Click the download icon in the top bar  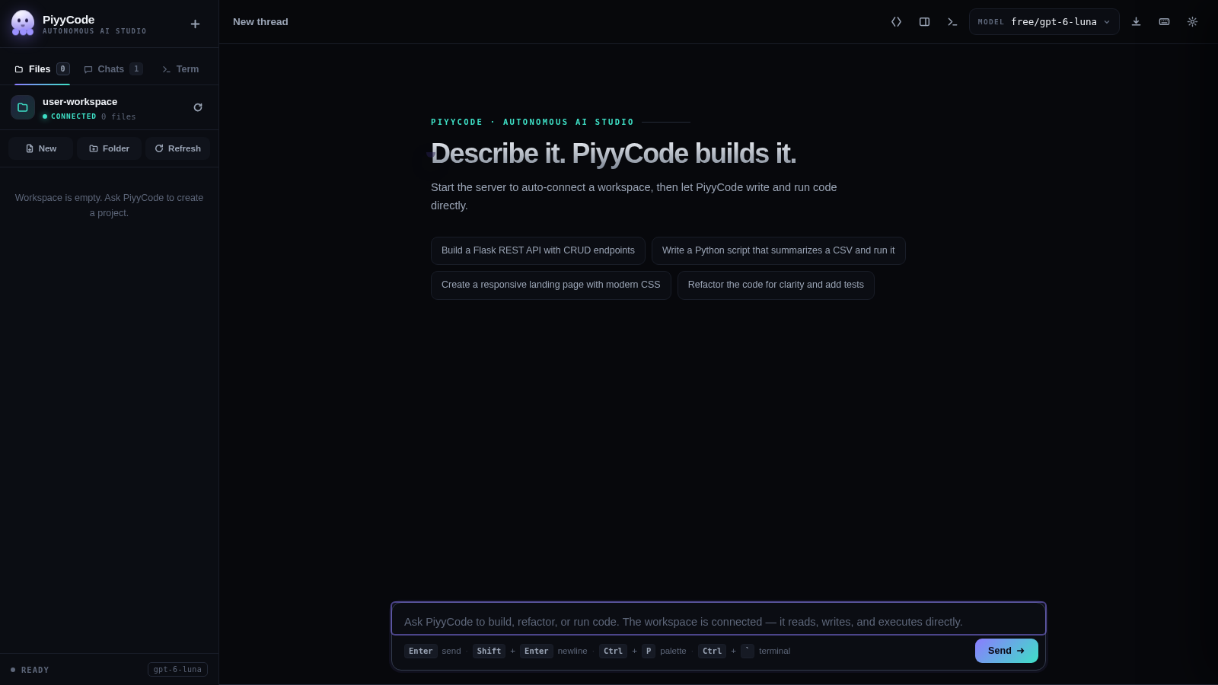point(1136,22)
